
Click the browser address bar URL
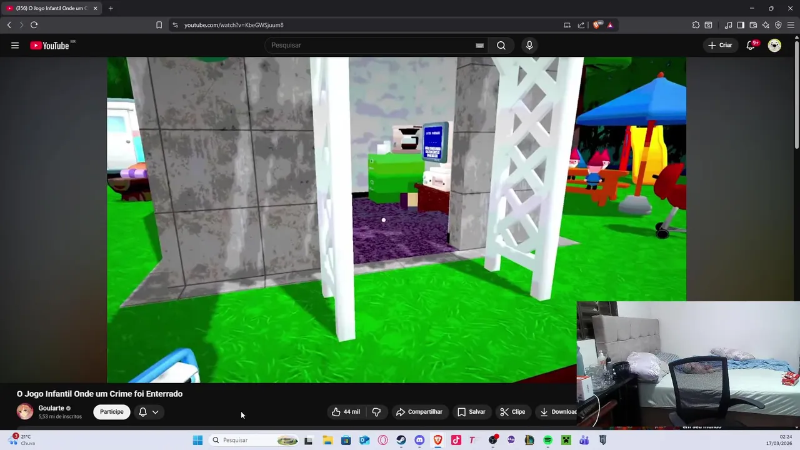234,25
